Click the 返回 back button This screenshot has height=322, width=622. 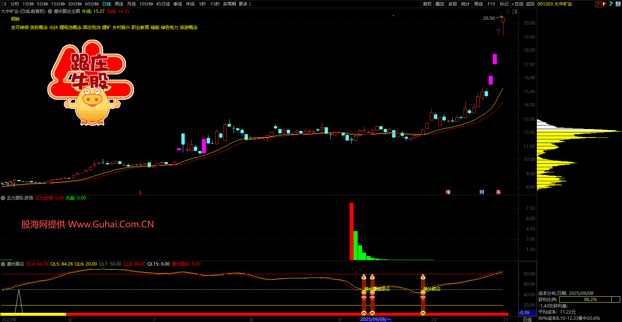(x=530, y=4)
